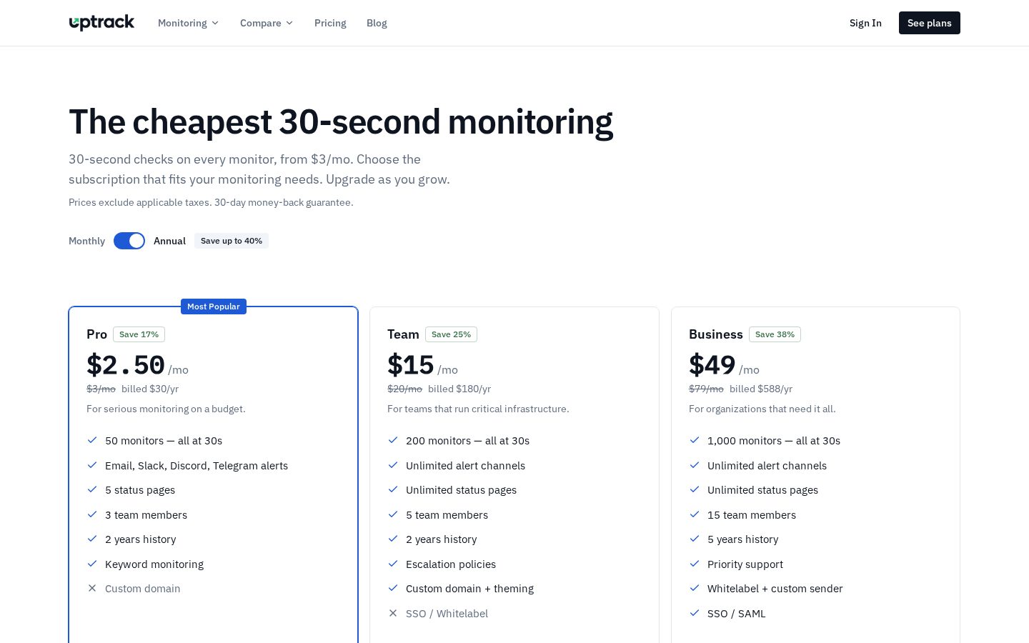Toggle the Monthly/Annual billing switch
This screenshot has height=643, width=1029.
coord(129,241)
